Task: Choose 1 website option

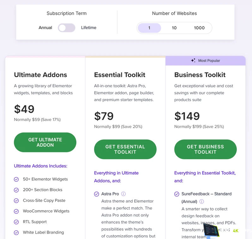Action: coord(149,28)
